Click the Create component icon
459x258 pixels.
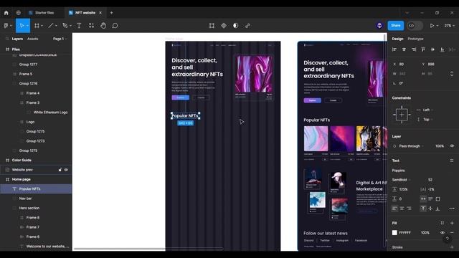pos(224,26)
